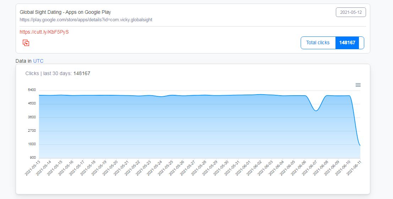Open the https://cutt.ly/KbF5PyS short link
Image resolution: width=393 pixels, height=199 pixels.
pos(44,32)
